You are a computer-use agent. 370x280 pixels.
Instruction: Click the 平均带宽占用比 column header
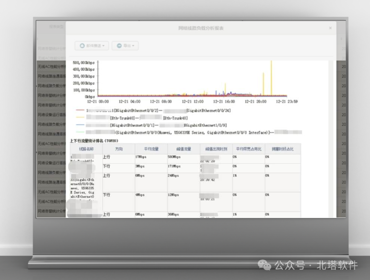(249, 149)
